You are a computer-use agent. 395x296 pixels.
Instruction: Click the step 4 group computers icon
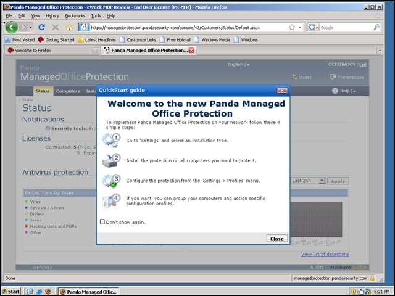click(111, 200)
